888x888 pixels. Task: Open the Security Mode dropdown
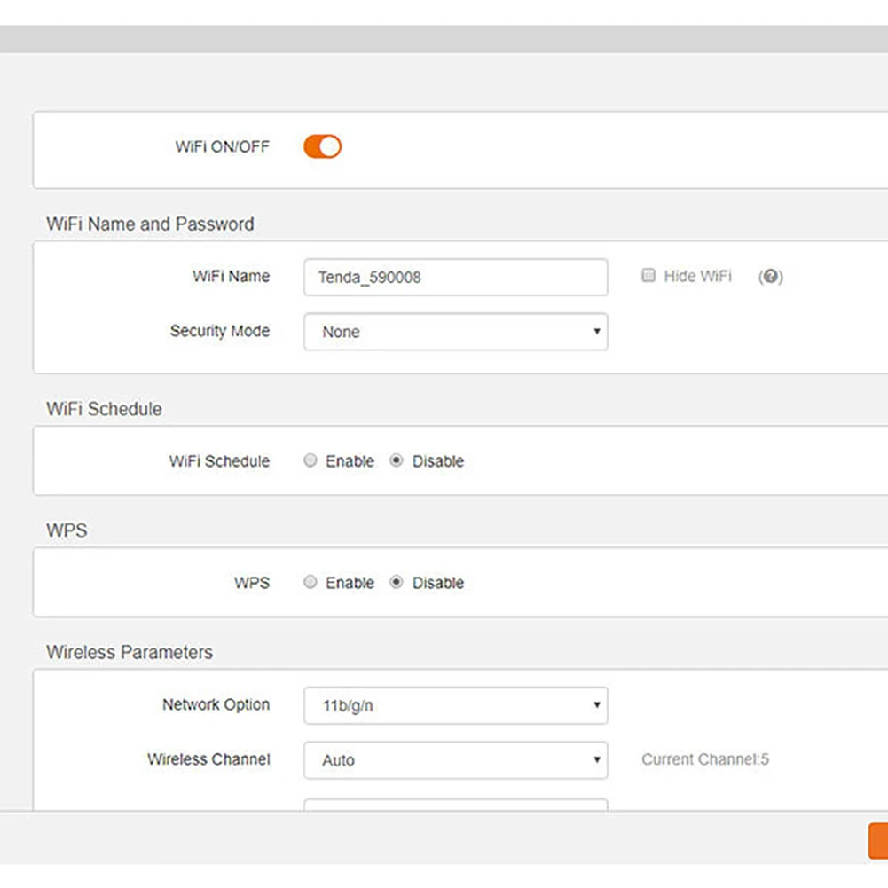click(456, 331)
